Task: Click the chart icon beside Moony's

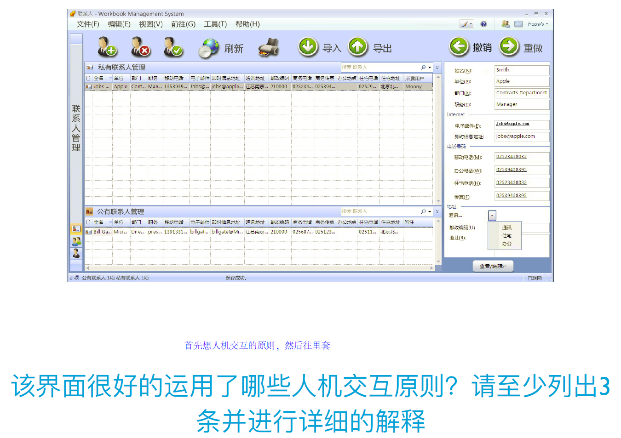Action: (518, 24)
